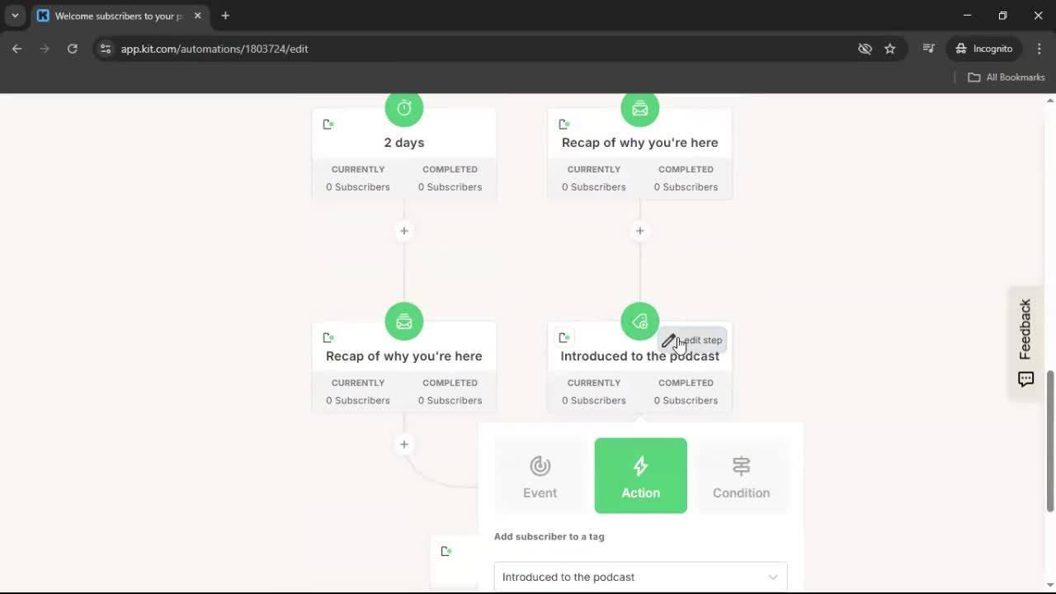
Task: Click the Condition filter icon
Action: tap(741, 464)
